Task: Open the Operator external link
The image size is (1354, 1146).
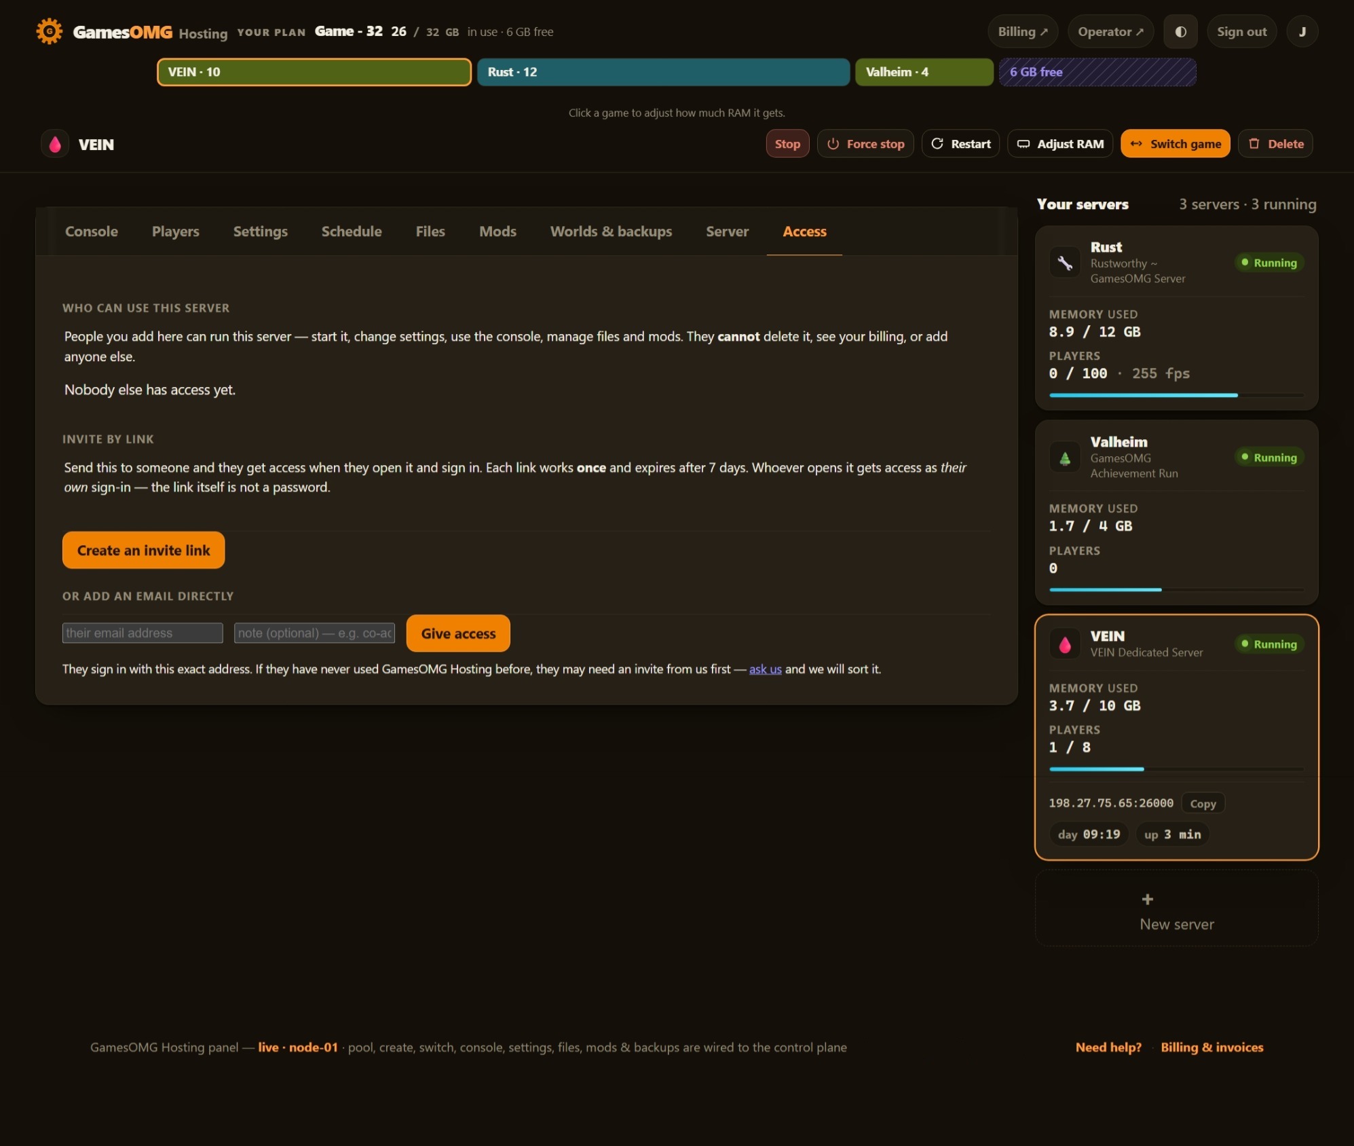Action: [x=1110, y=32]
